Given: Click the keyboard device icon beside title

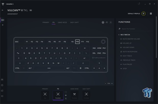Looking at the screenshot, I should pyautogui.click(x=31, y=10).
